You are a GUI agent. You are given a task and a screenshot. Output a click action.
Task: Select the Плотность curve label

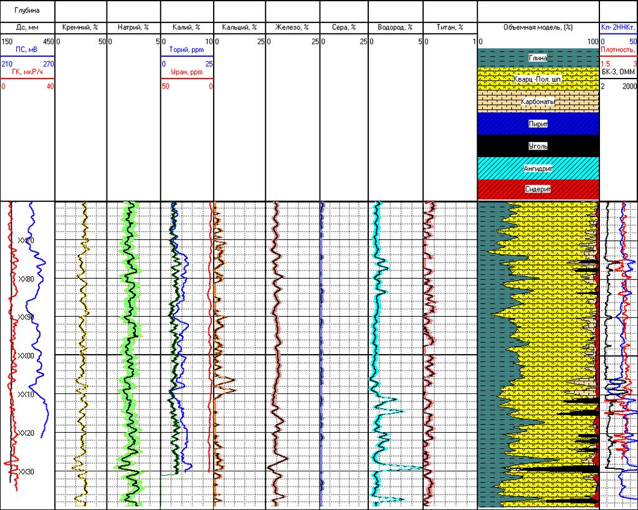click(619, 50)
